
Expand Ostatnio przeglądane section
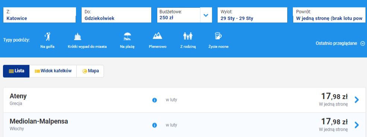click(340, 43)
